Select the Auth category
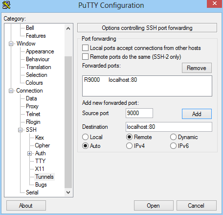 pos(41,153)
